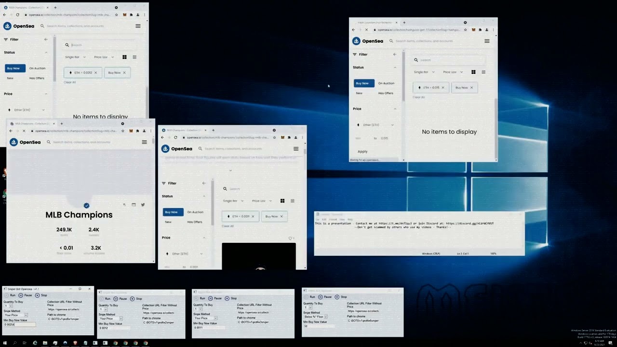Screen dimensions: 617x347
Task: Remove the ETH < 0.0012 filter chip
Action: pos(95,73)
